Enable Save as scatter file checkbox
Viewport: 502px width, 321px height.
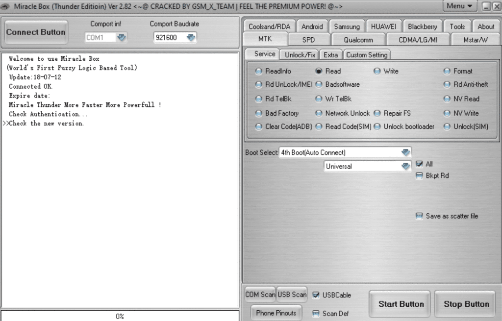pyautogui.click(x=419, y=216)
